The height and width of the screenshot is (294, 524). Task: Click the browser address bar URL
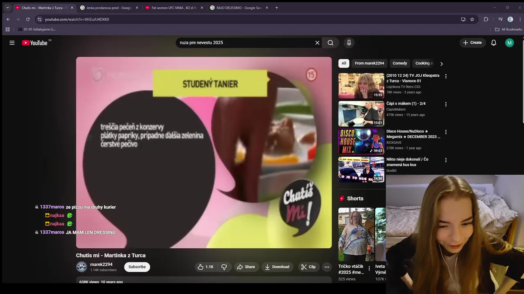pos(77,19)
